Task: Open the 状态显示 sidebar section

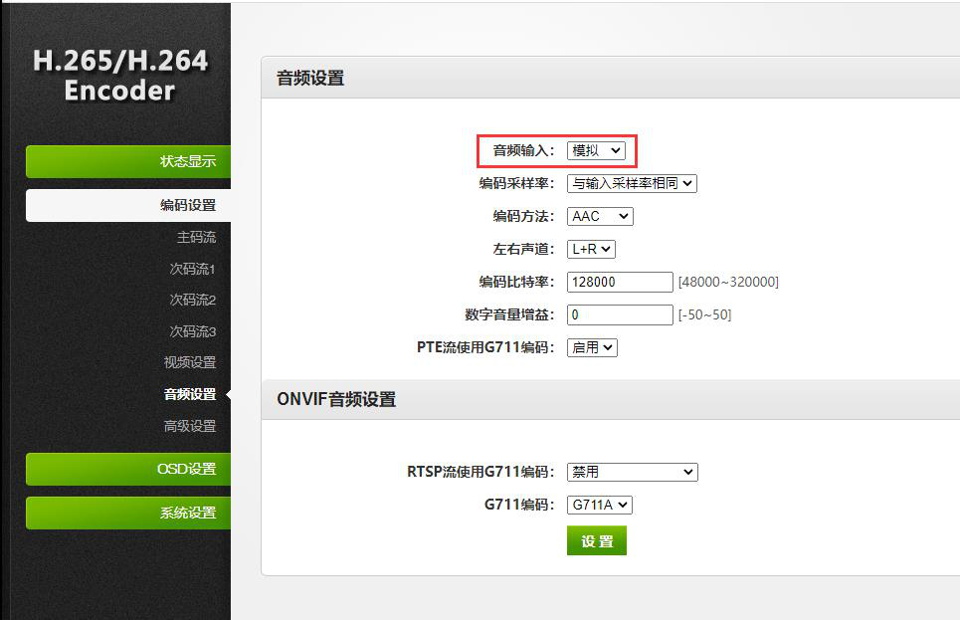Action: [129, 161]
